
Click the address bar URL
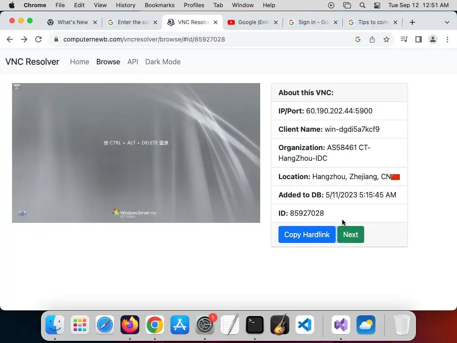pos(144,39)
